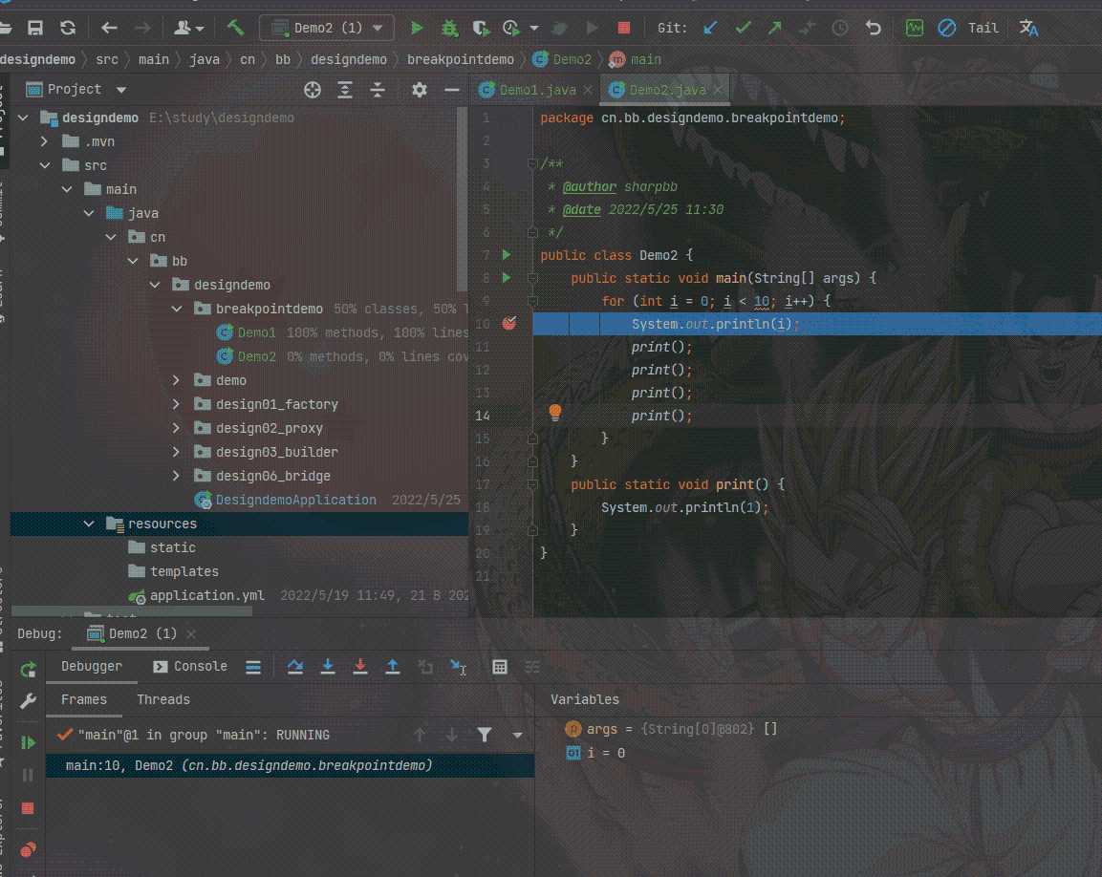Select the Frames tab
1102x877 pixels.
click(x=84, y=699)
